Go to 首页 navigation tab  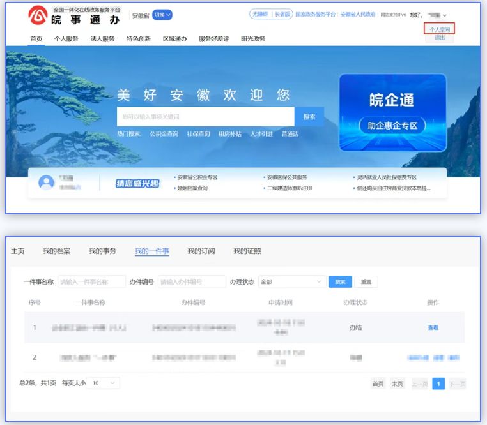point(36,39)
